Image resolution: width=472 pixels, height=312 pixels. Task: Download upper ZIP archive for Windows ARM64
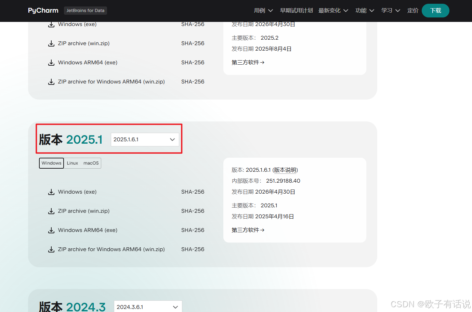tap(112, 82)
